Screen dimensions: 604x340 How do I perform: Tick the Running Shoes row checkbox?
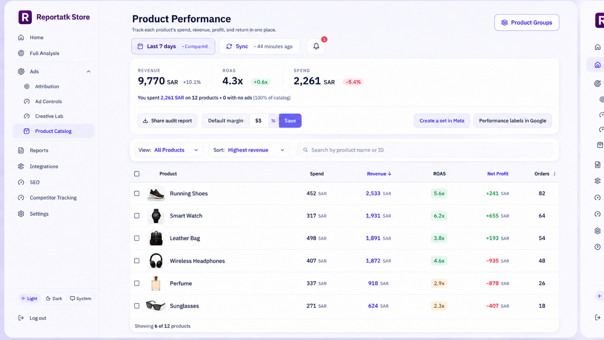(x=137, y=193)
